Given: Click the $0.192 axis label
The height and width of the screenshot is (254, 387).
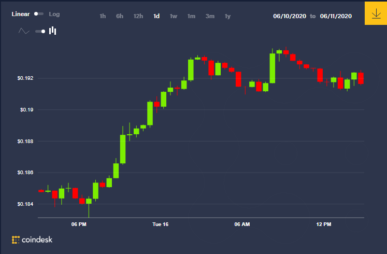Looking at the screenshot, I should tap(25, 78).
